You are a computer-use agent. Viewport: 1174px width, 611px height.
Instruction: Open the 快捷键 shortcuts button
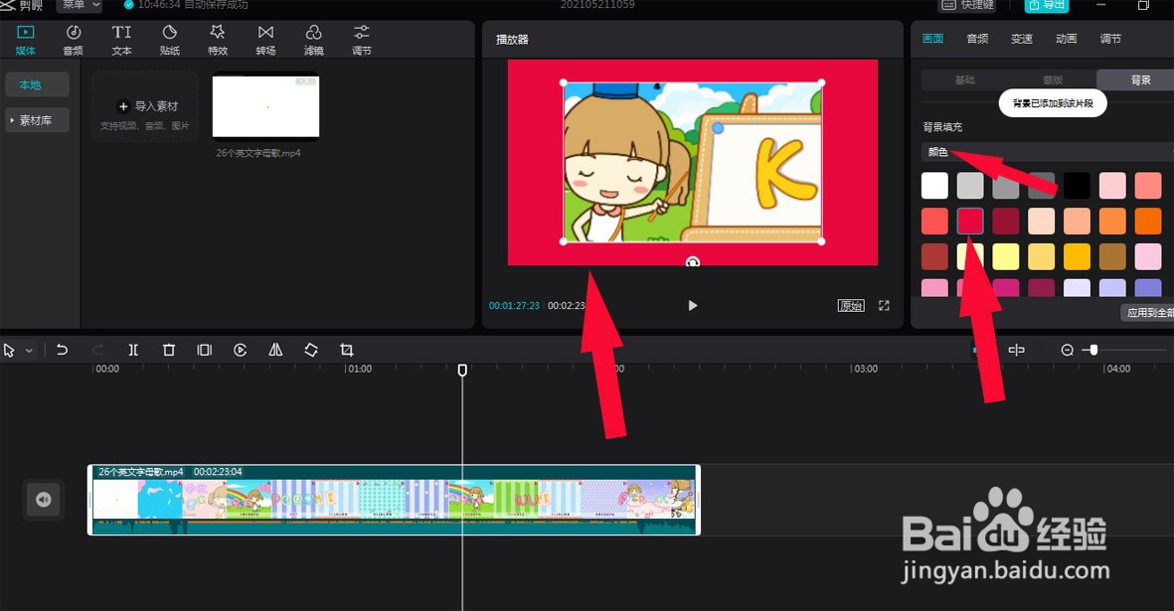pyautogui.click(x=966, y=5)
